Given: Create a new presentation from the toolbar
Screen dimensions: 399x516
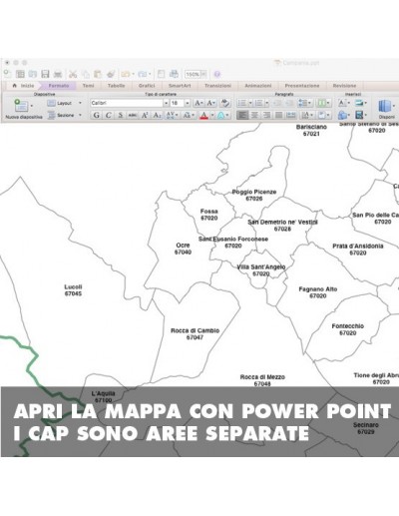Looking at the screenshot, I should (x=7, y=74).
